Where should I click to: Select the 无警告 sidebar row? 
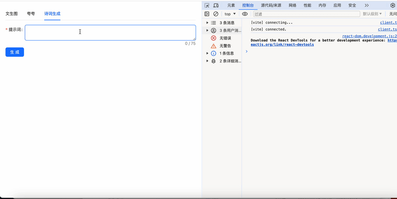click(223, 46)
